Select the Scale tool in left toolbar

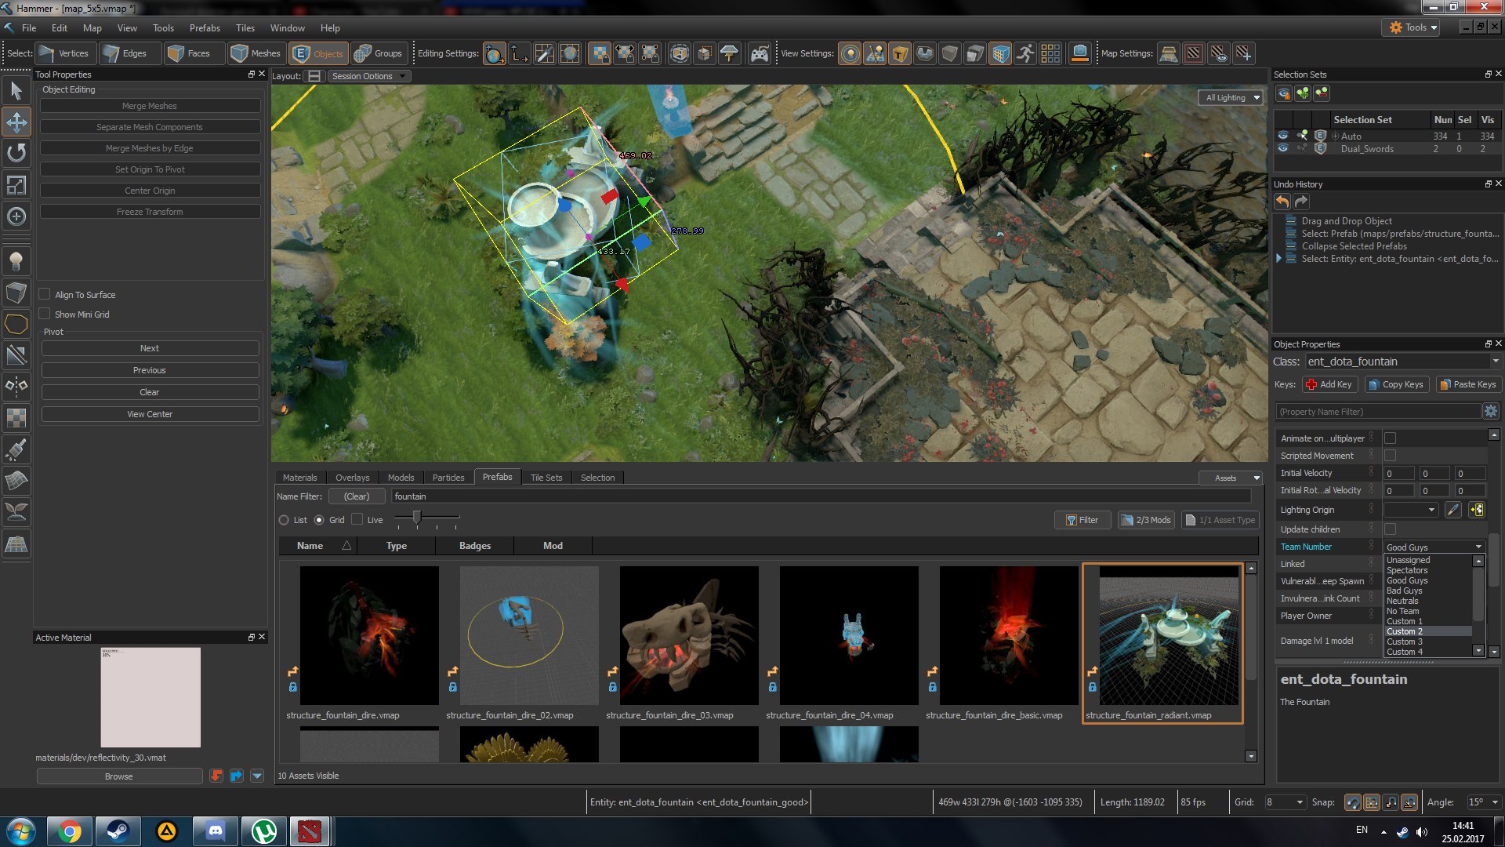coord(16,184)
